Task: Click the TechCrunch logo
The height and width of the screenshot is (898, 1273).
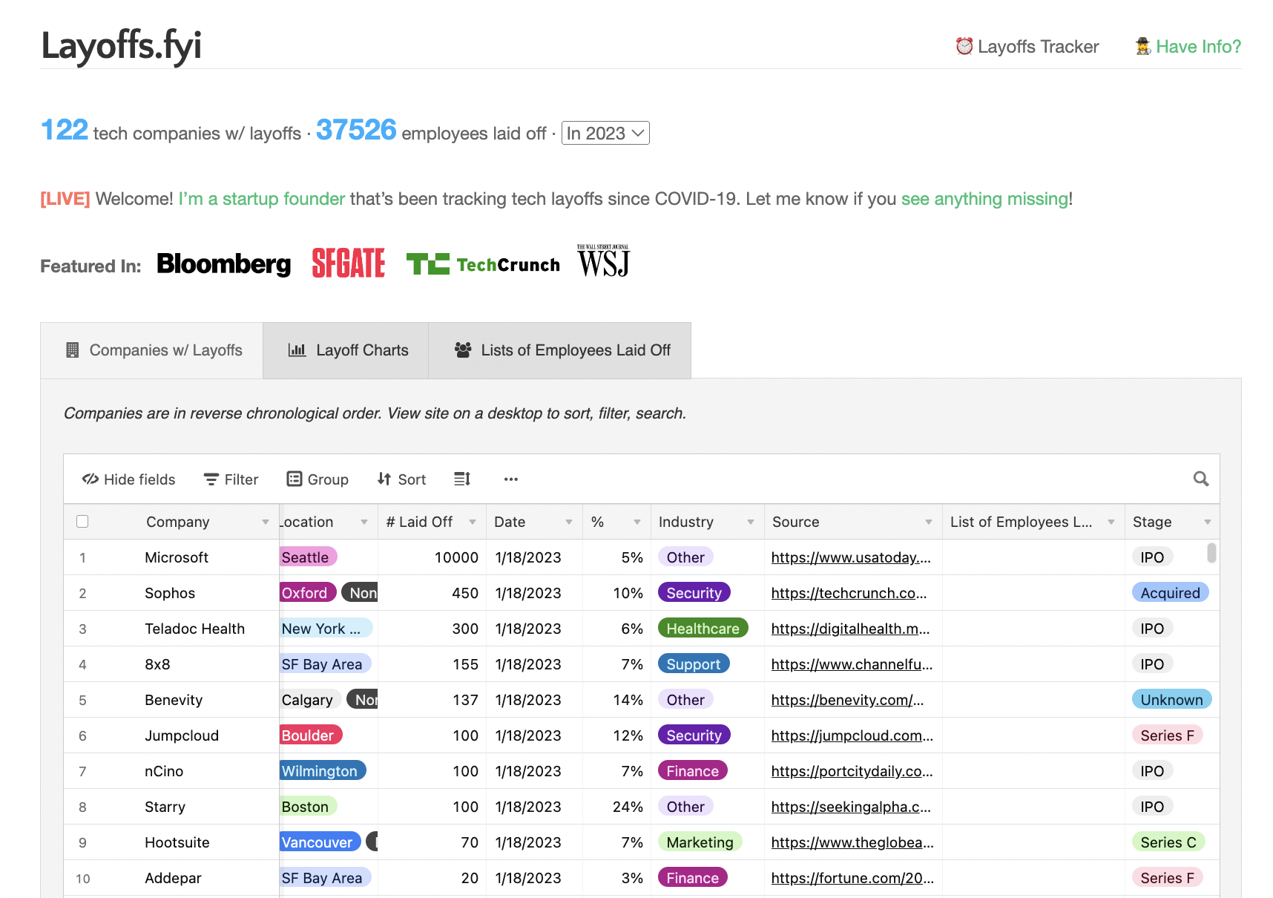Action: click(x=483, y=264)
